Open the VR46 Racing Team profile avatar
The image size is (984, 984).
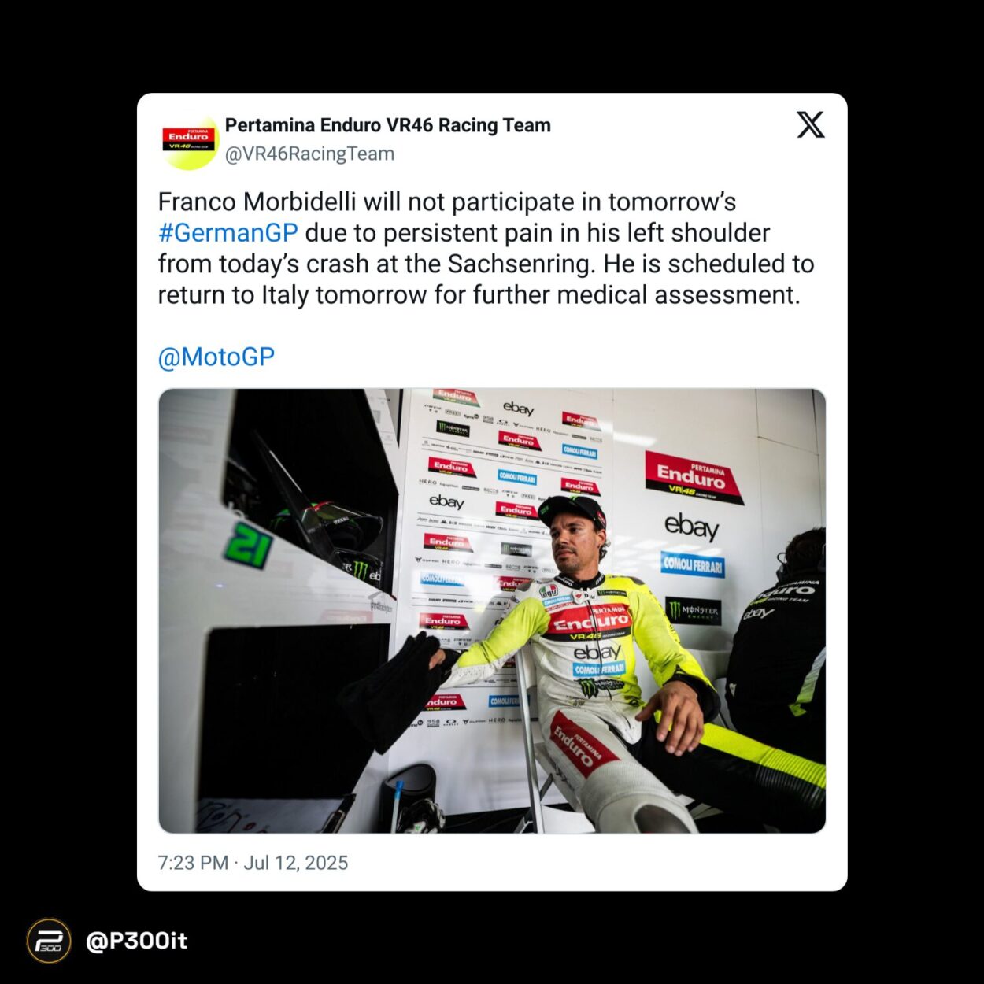(189, 142)
